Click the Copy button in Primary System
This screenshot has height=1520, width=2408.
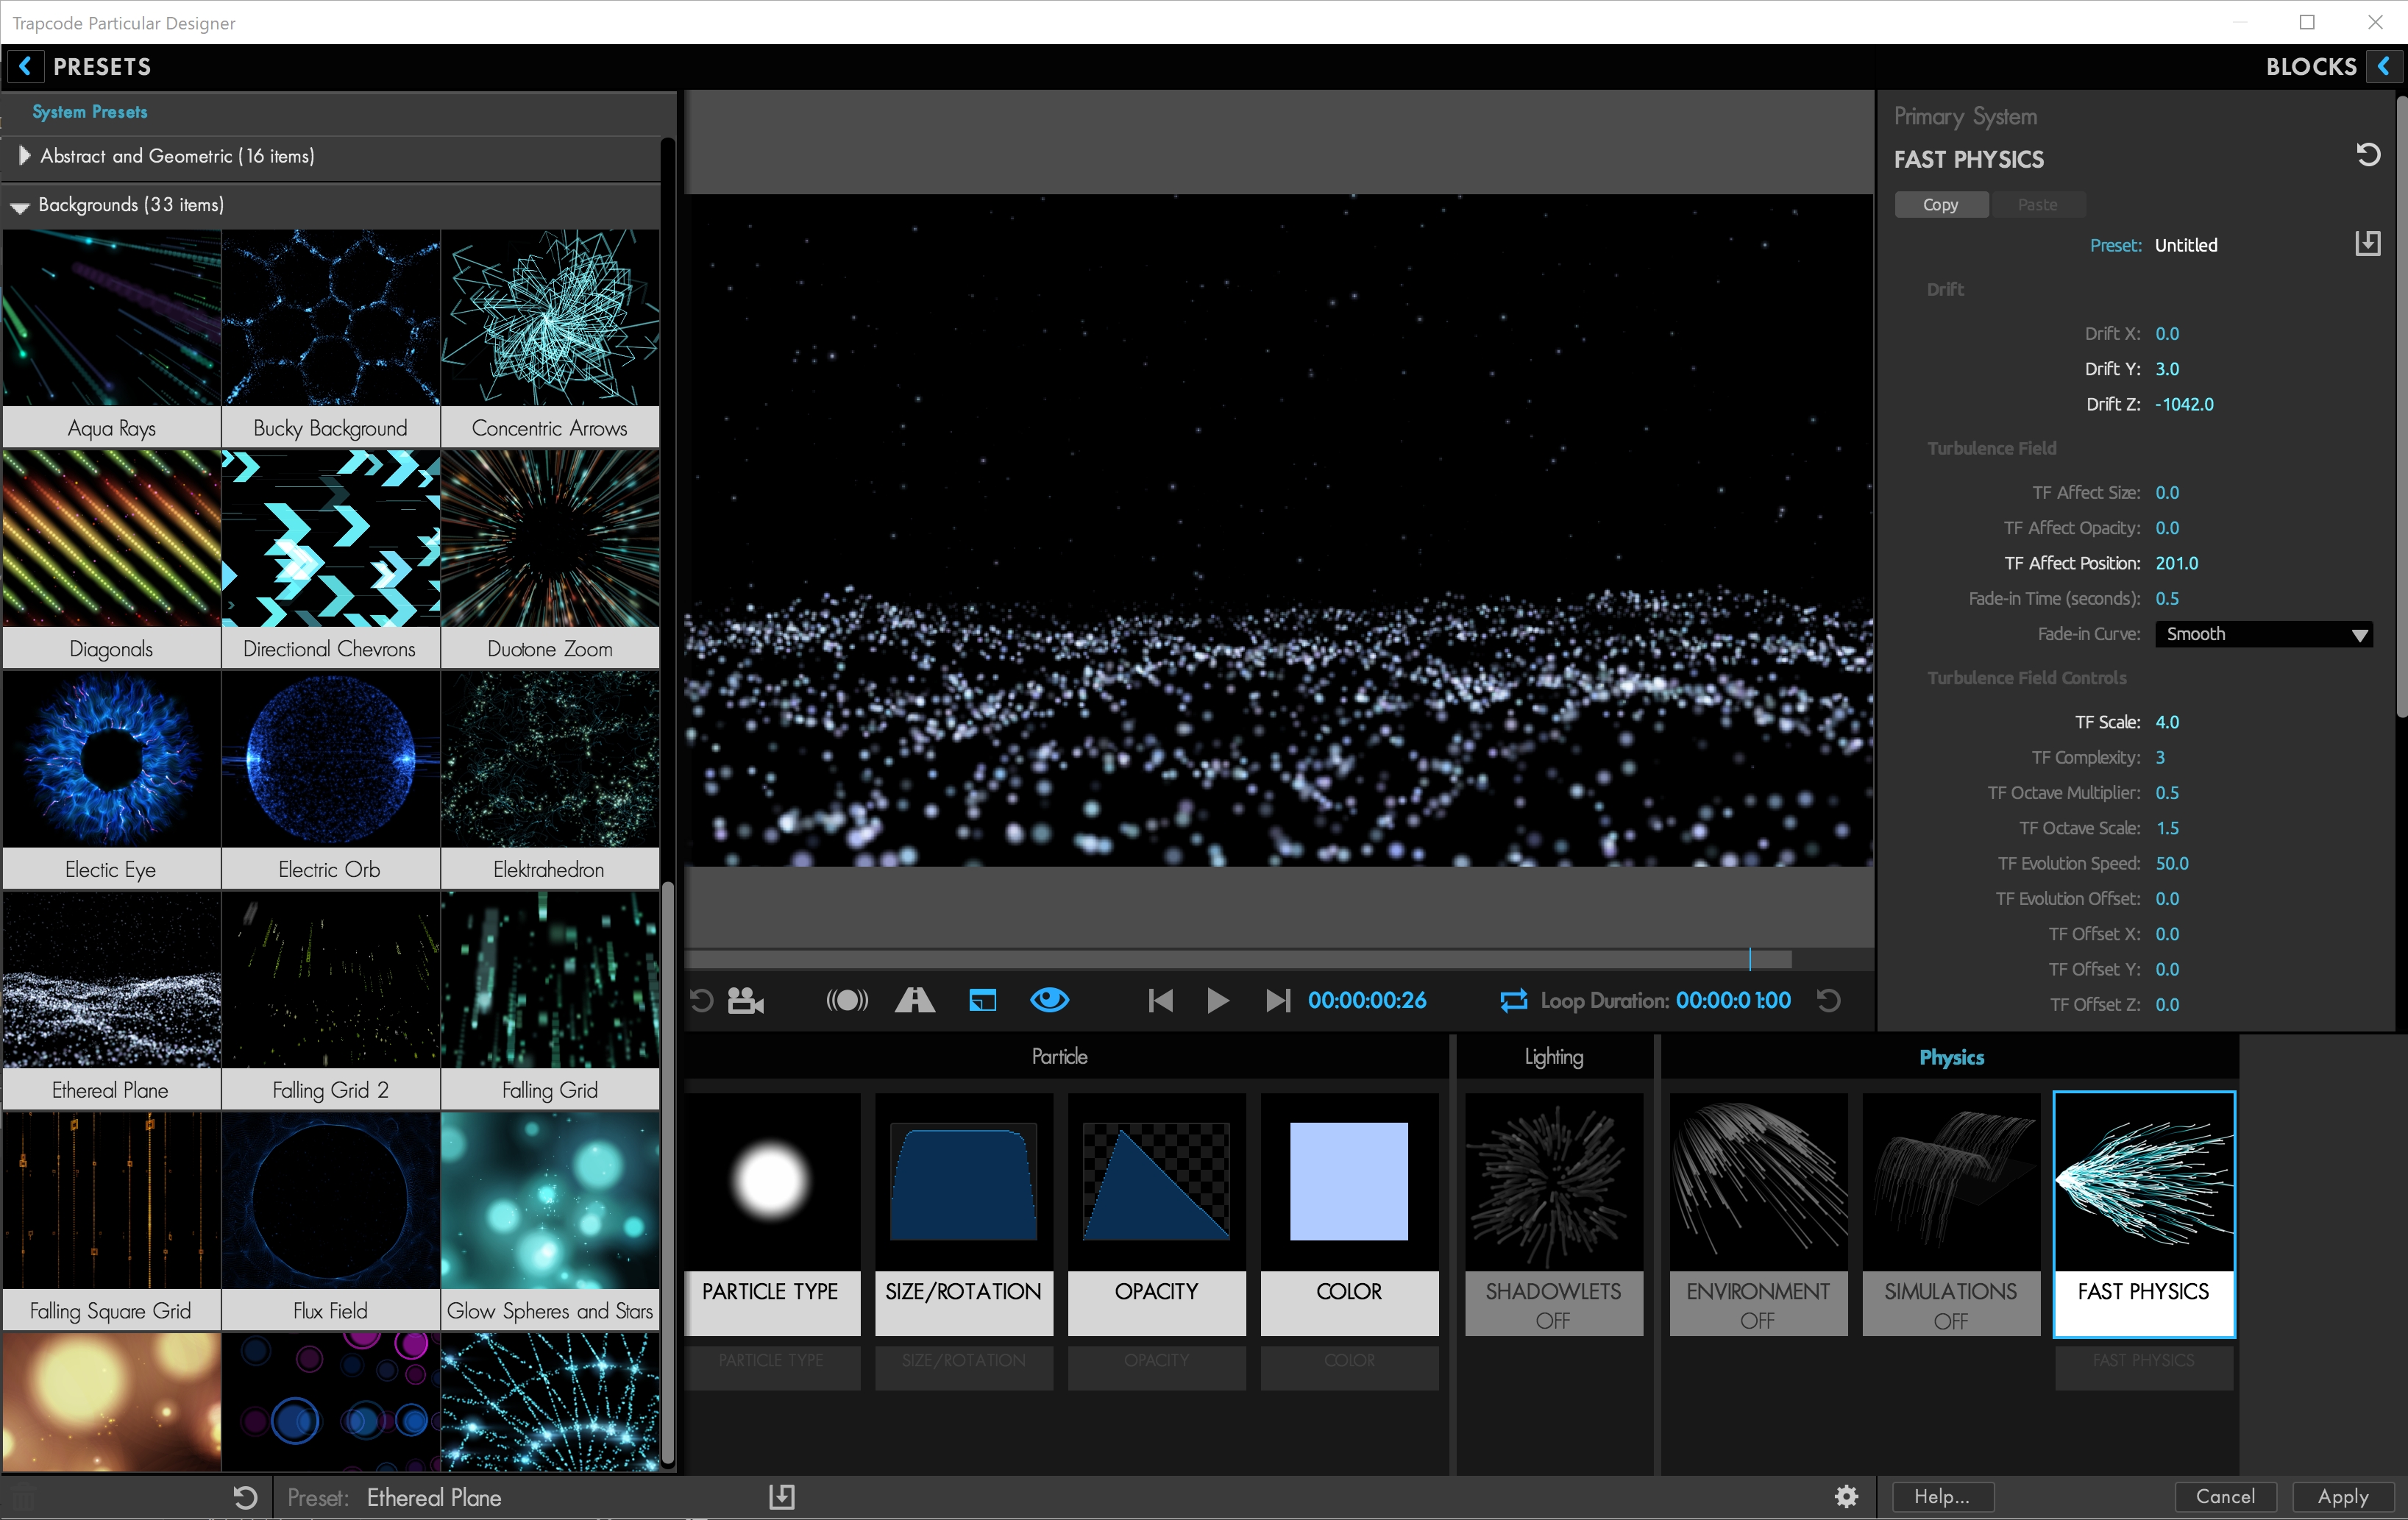[x=1940, y=204]
